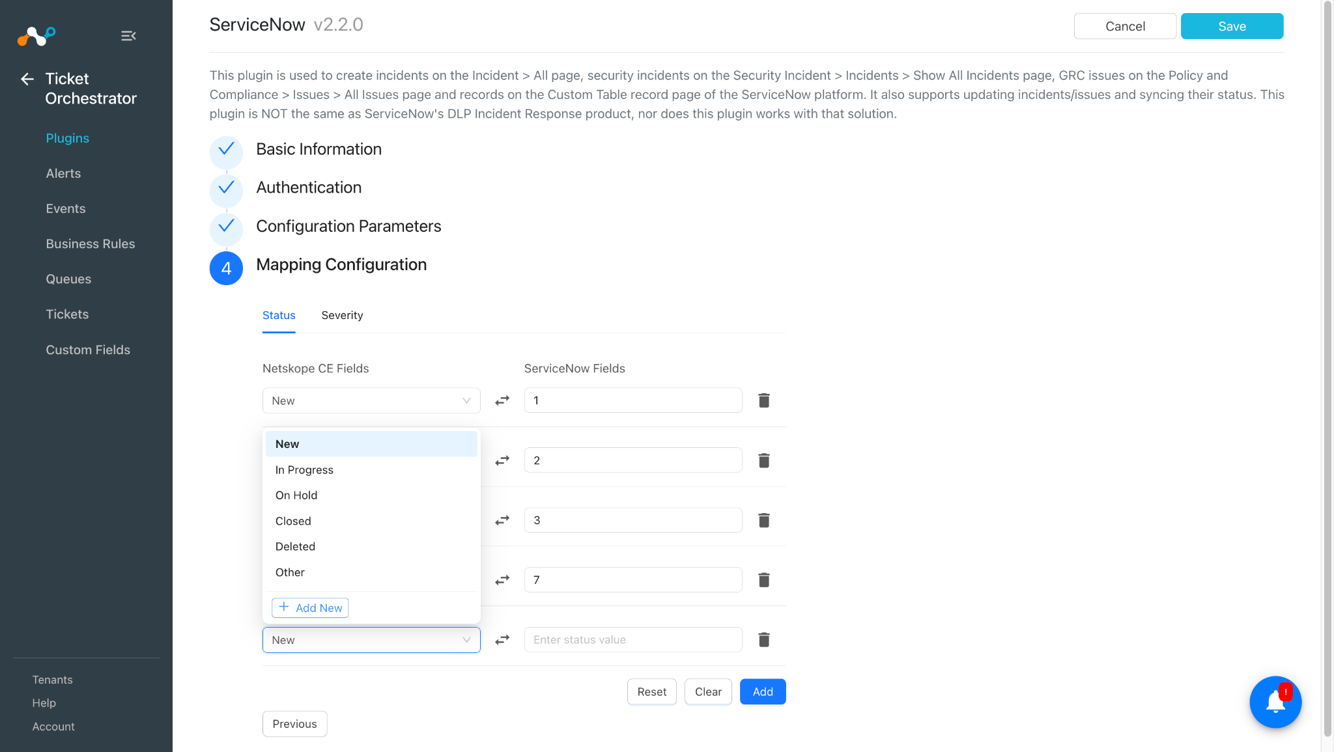The image size is (1334, 752).
Task: Pick Deleted from the dropdown list
Action: click(371, 547)
